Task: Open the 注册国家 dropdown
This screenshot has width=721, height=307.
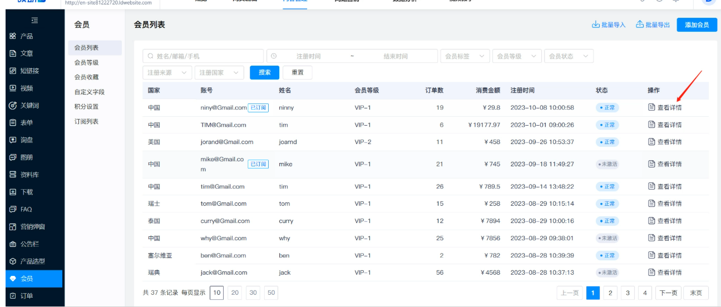Action: 221,73
